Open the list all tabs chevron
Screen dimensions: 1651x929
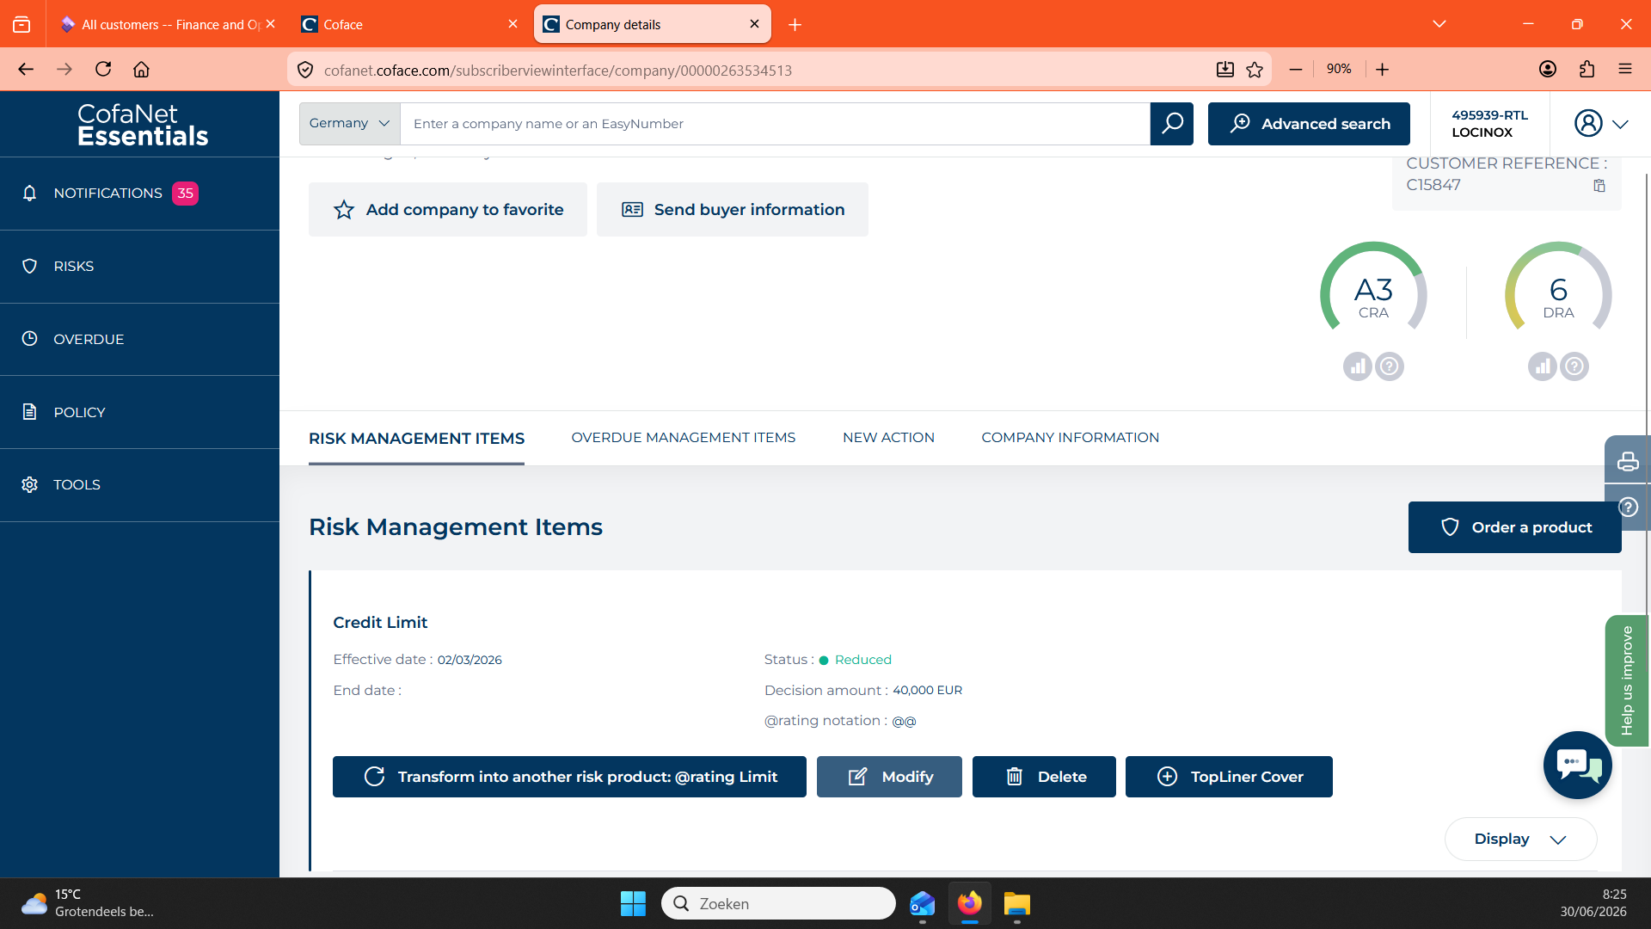click(x=1439, y=24)
